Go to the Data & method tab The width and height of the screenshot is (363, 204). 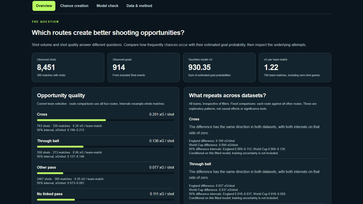point(139,6)
